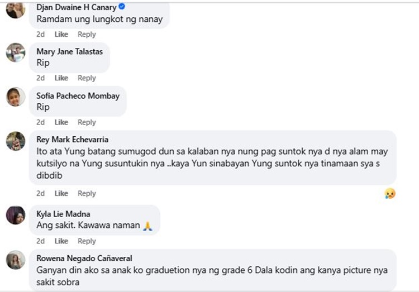This screenshot has width=419, height=292.
Task: Click the 2d timestamp under Djan's comment
Action: [x=40, y=34]
